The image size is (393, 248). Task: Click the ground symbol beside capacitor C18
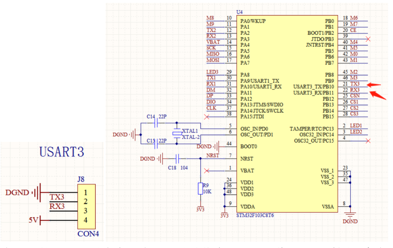coord(160,158)
